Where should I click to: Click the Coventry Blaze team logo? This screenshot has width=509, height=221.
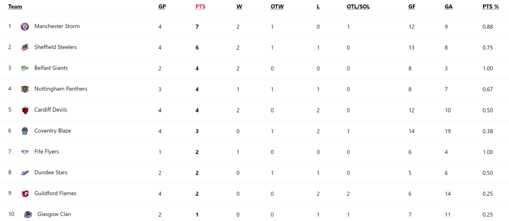click(25, 131)
